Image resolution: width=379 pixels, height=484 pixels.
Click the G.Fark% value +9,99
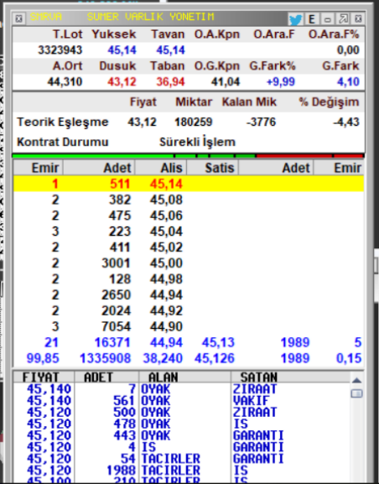click(281, 82)
